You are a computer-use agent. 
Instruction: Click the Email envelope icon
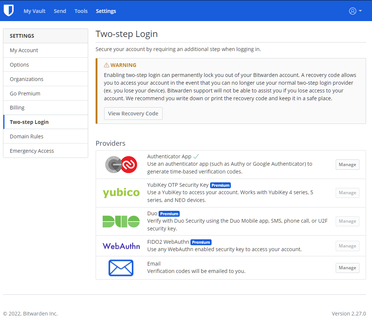click(x=121, y=268)
